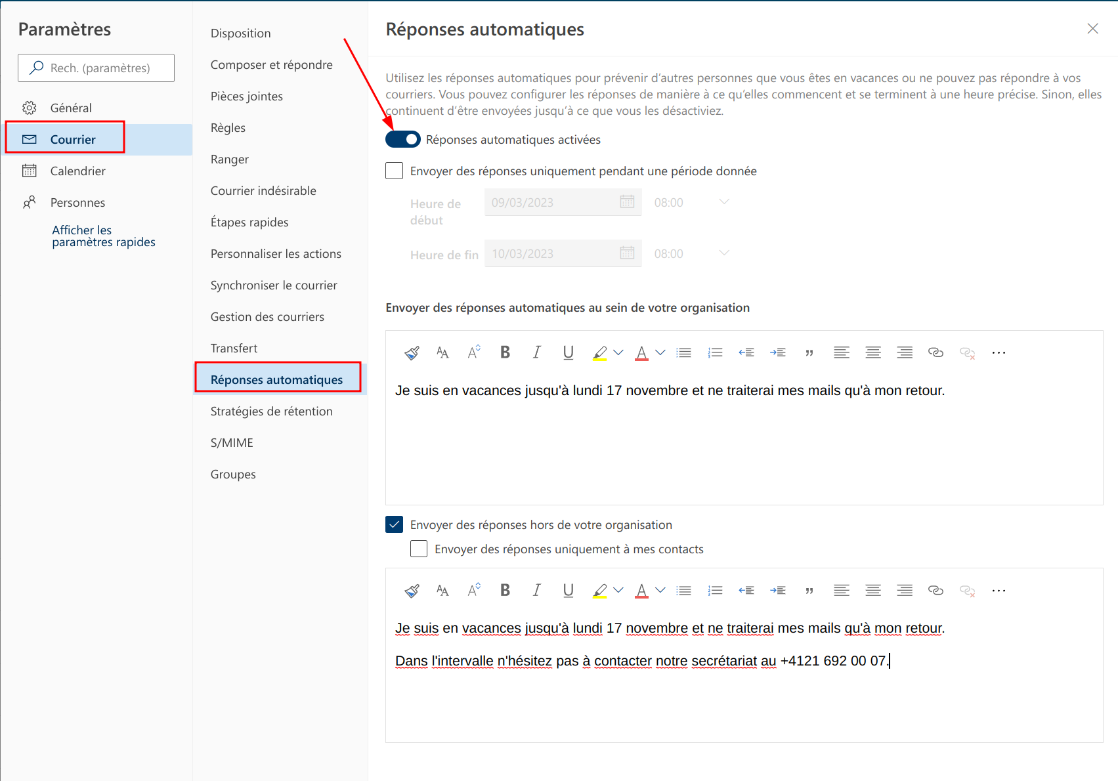Click the quote icon in the upper toolbar
The height and width of the screenshot is (781, 1118).
pos(809,353)
